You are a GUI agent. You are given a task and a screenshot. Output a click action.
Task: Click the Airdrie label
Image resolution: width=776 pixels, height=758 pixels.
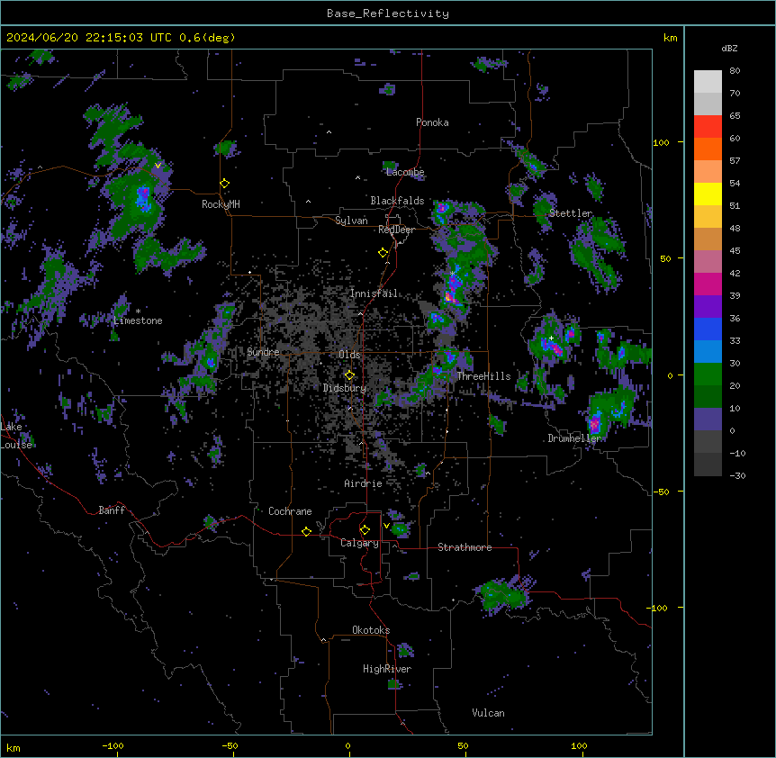pyautogui.click(x=363, y=483)
